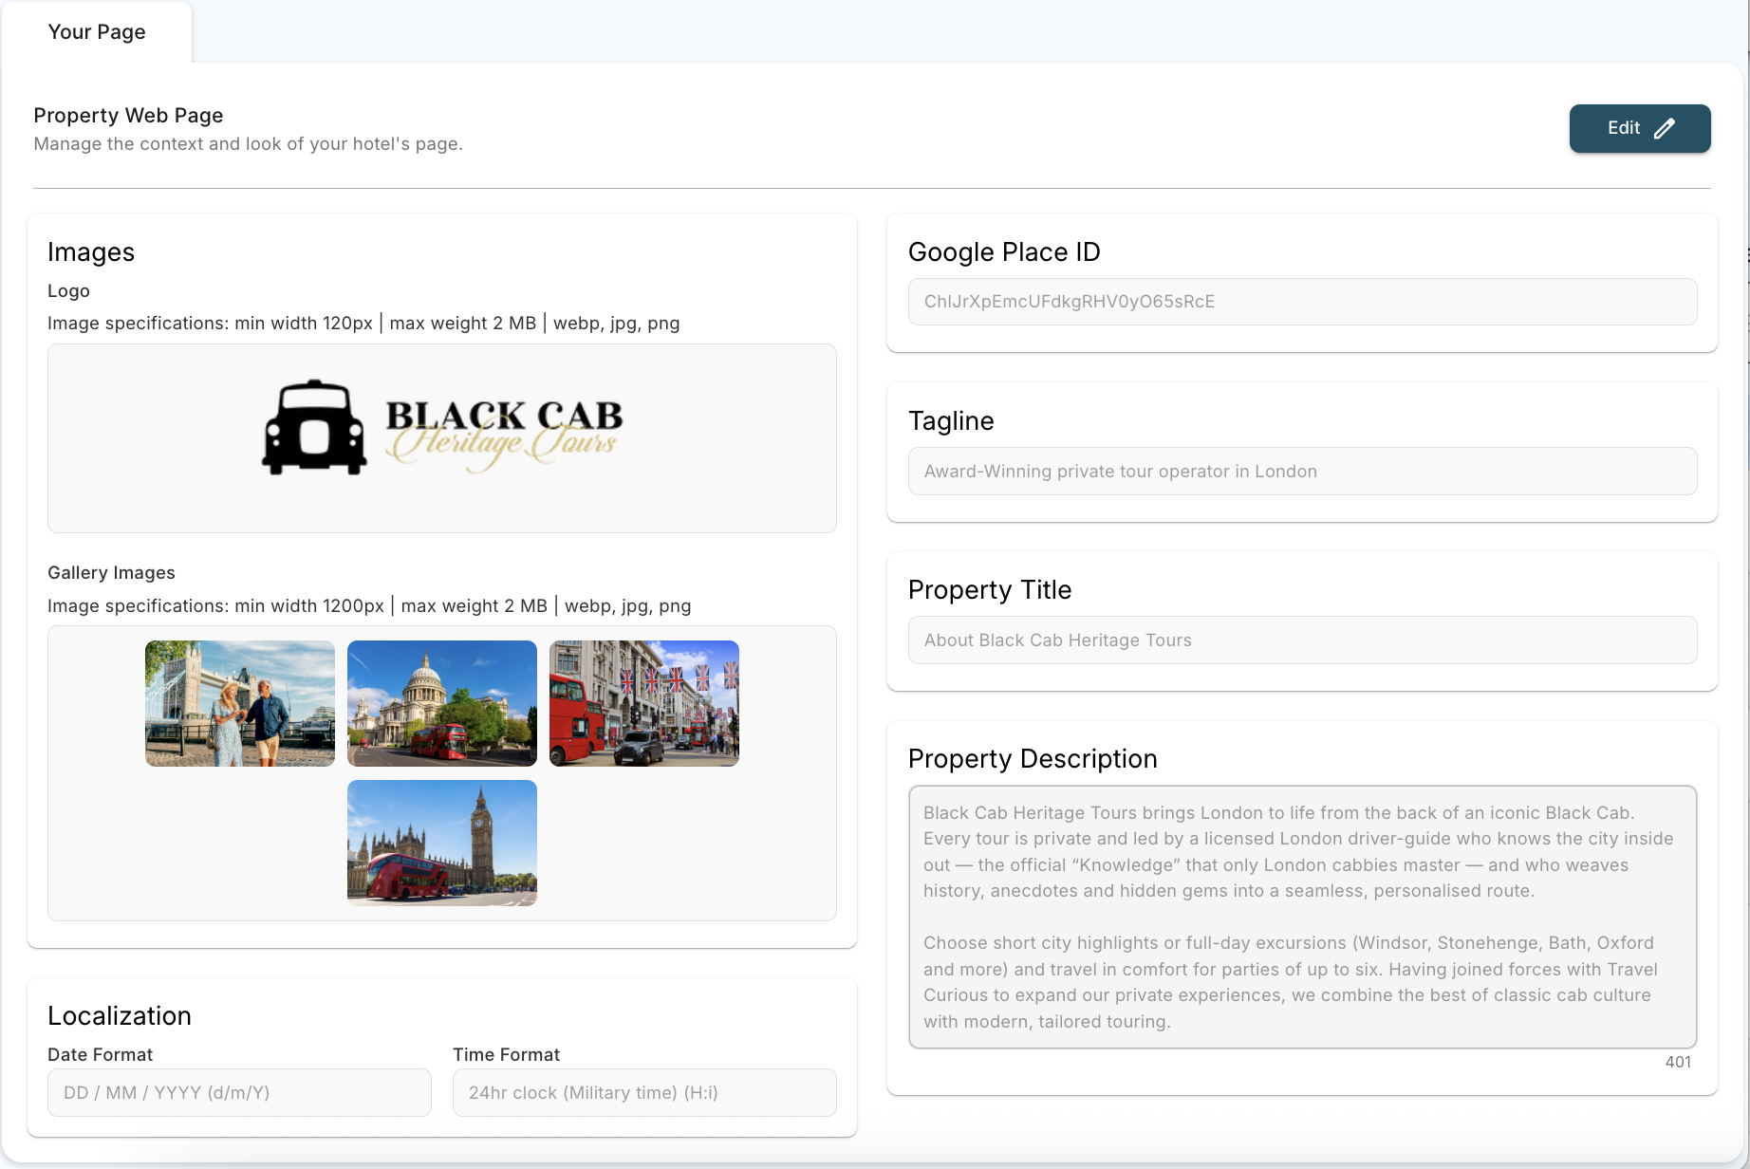Click the Property Title input field

click(x=1302, y=640)
